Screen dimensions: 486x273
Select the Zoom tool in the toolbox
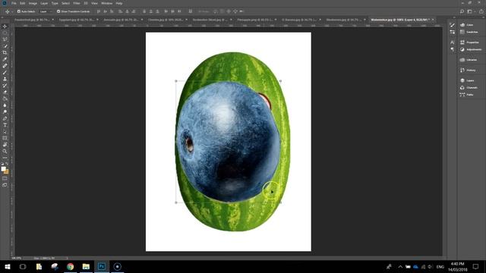[x=5, y=152]
